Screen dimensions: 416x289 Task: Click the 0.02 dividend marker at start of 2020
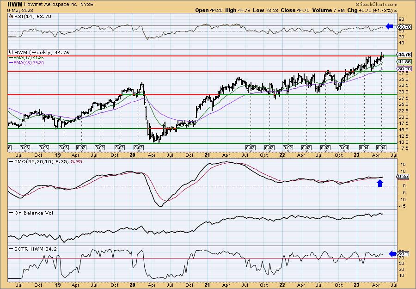pyautogui.click(x=139, y=148)
